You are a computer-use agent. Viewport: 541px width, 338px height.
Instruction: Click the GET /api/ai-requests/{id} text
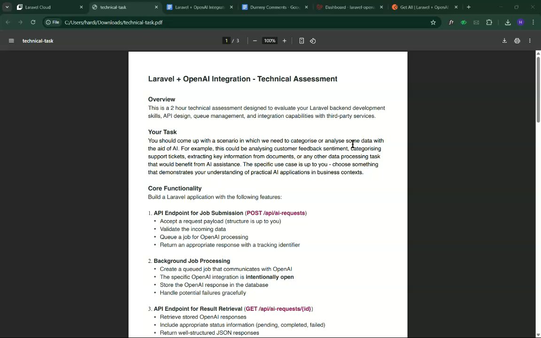point(278,309)
